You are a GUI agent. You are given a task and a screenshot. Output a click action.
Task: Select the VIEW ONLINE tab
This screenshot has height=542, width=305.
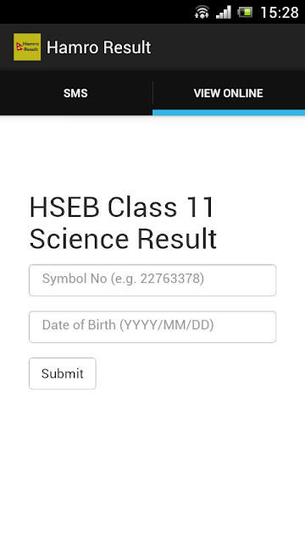pyautogui.click(x=229, y=93)
